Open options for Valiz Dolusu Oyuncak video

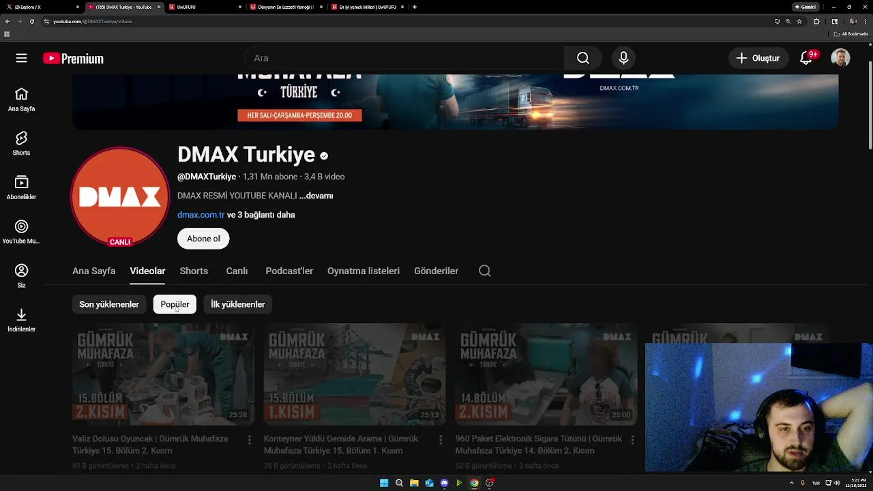[x=249, y=440]
